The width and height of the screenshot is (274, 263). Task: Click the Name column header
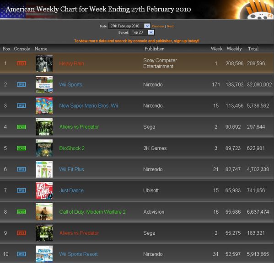(x=41, y=49)
